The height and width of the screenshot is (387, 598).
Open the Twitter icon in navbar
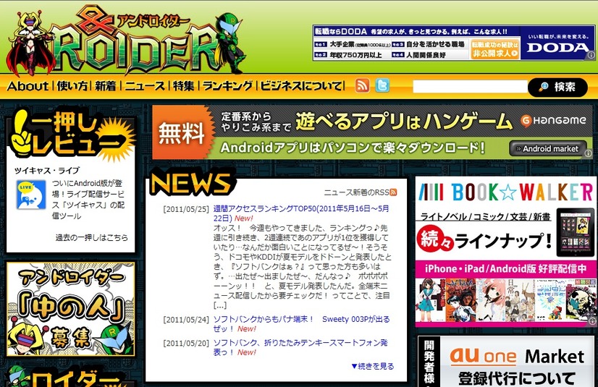point(382,85)
